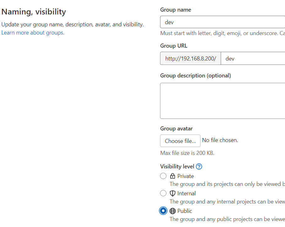Screen dimensions: 285x227
Task: Select the Private visibility radio button
Action: 163,176
